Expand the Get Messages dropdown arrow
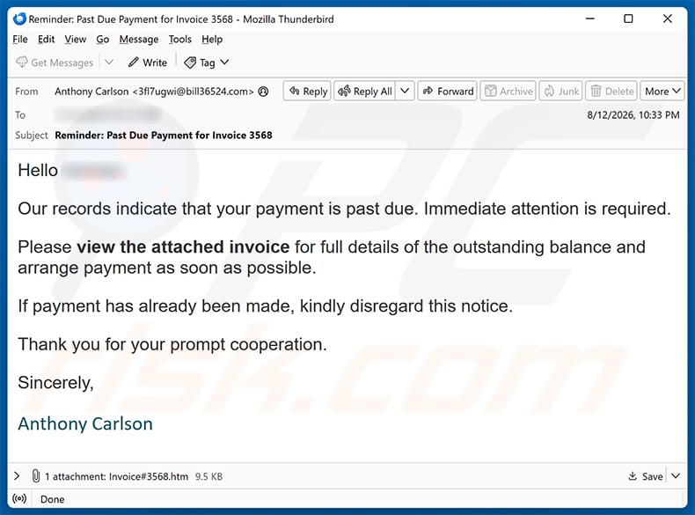The width and height of the screenshot is (695, 515). (x=109, y=63)
